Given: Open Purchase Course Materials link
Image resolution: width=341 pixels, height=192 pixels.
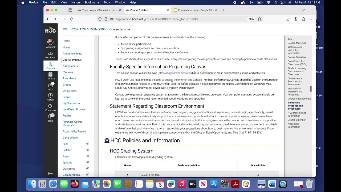Looking at the screenshot, I should click(72, 123).
